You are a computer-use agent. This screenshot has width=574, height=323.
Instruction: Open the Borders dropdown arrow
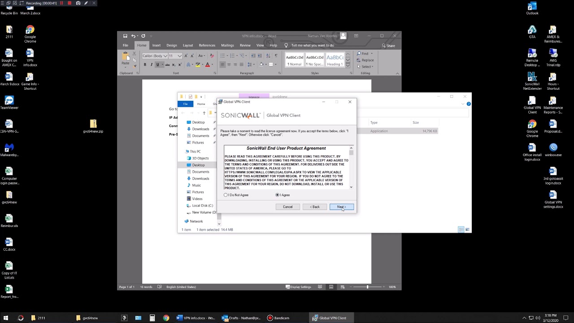click(x=277, y=65)
